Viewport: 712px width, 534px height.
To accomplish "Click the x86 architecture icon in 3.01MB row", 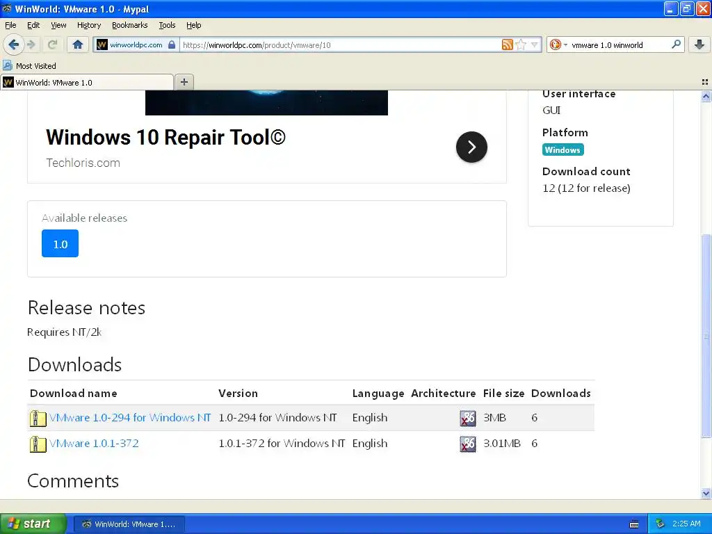I will [x=468, y=444].
